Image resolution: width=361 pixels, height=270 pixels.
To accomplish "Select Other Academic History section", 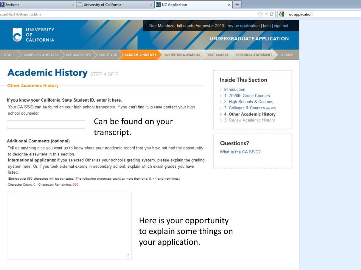I will click(x=250, y=114).
